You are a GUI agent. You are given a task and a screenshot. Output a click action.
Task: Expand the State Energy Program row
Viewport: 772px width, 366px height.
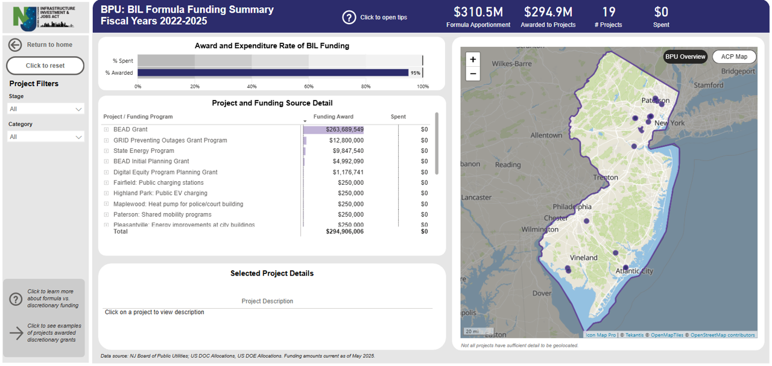106,151
